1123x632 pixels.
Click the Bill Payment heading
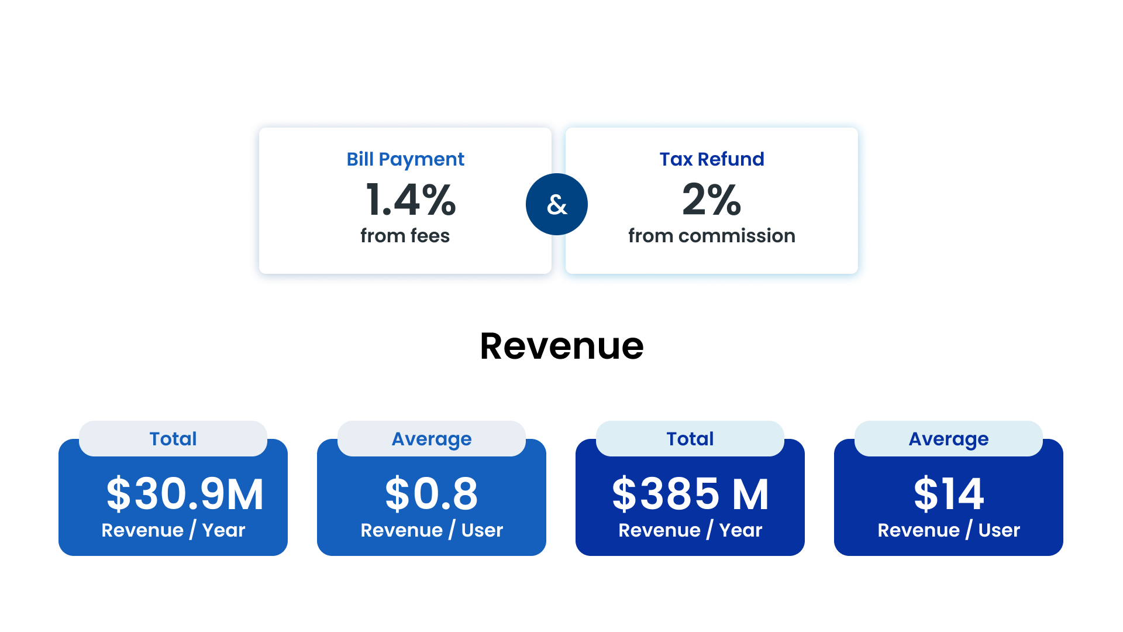coord(405,159)
